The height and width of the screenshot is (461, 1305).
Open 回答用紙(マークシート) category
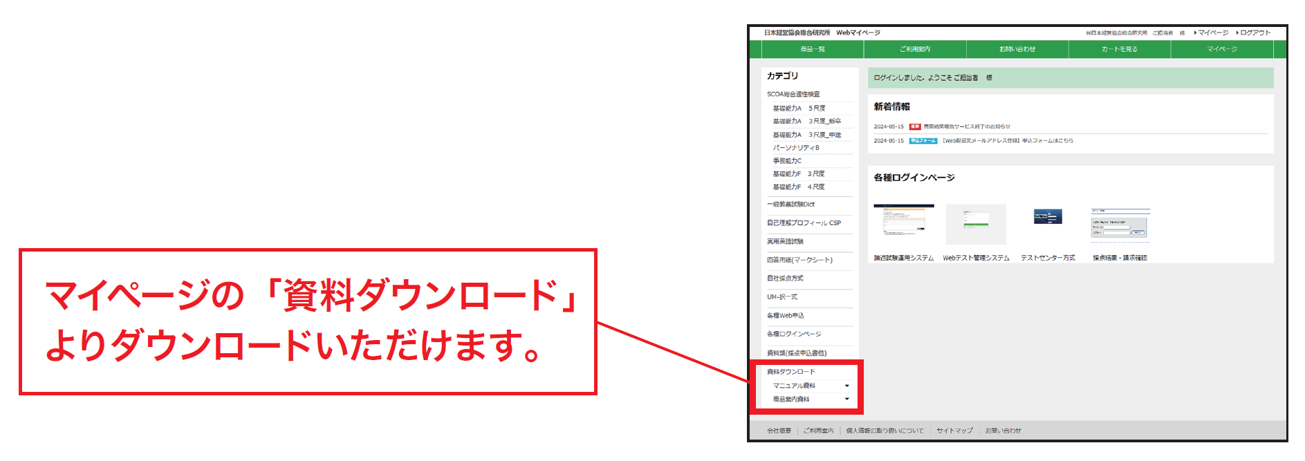click(x=799, y=261)
